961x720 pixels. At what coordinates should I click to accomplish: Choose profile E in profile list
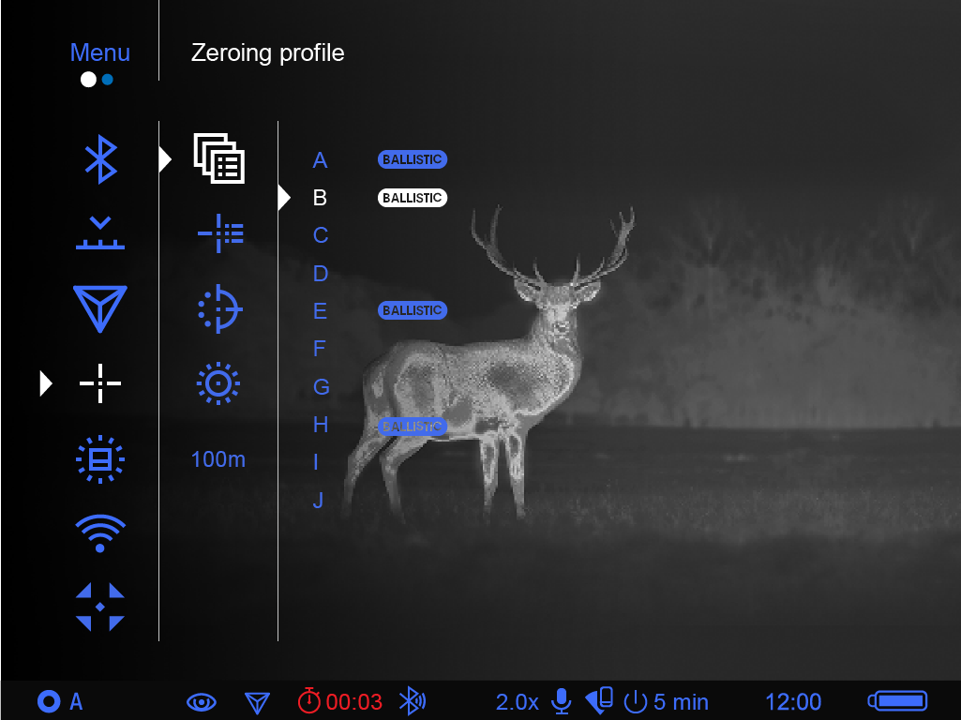(x=320, y=310)
